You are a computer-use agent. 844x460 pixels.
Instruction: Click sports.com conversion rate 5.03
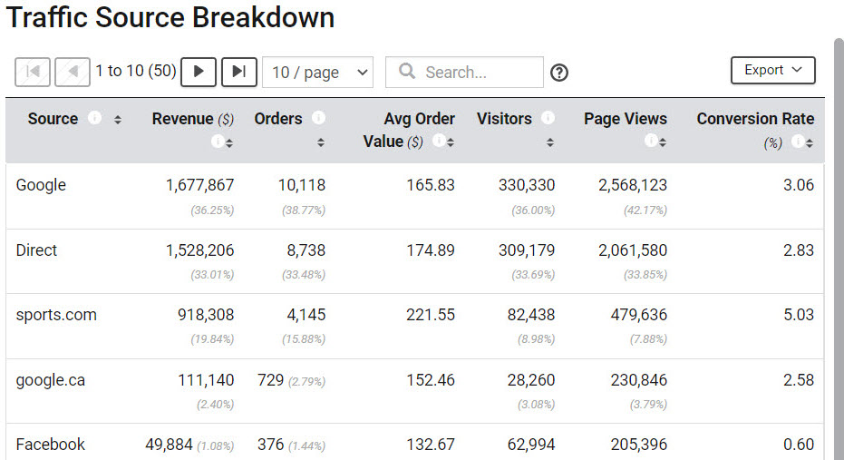(799, 315)
